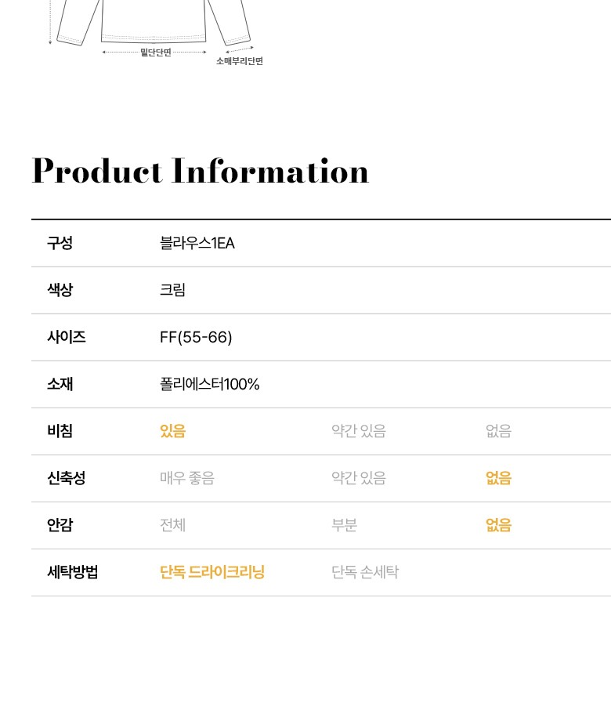Screen dimensions: 611x721
Task: Choose 부분 in the 안감 row
Action: (x=344, y=525)
